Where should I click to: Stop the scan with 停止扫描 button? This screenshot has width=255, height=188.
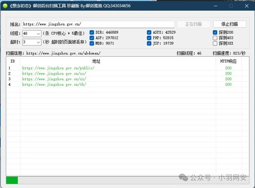click(x=229, y=24)
